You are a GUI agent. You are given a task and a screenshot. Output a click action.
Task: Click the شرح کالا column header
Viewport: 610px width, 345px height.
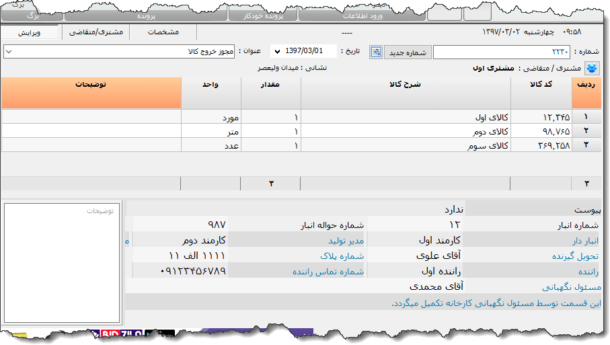pyautogui.click(x=406, y=93)
